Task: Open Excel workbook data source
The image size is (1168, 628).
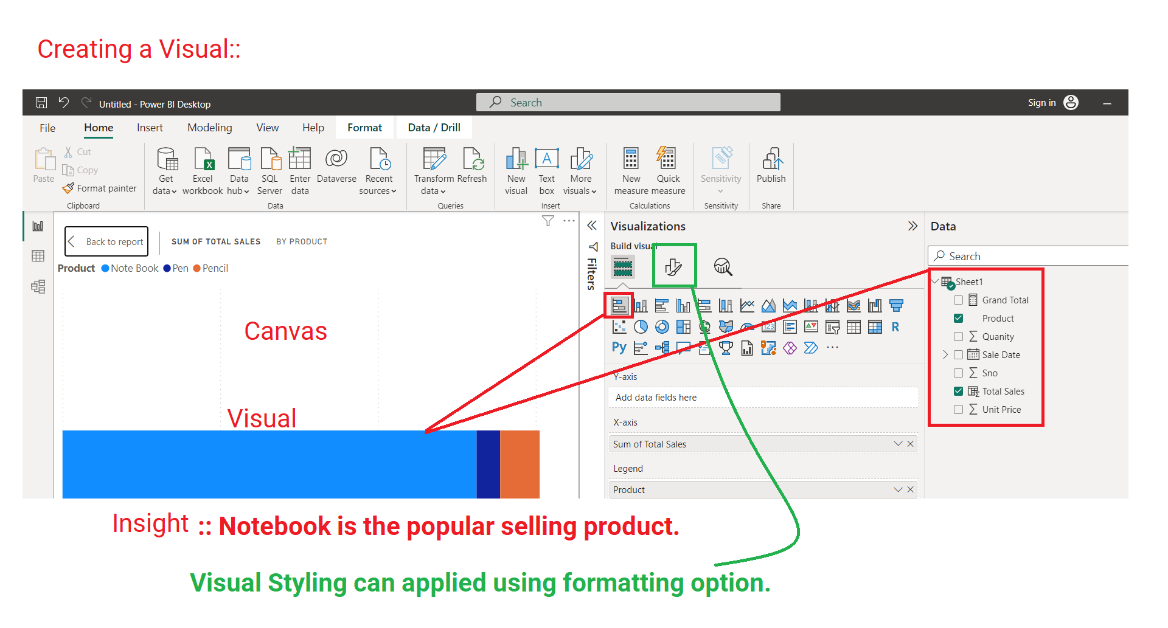Action: click(x=203, y=171)
